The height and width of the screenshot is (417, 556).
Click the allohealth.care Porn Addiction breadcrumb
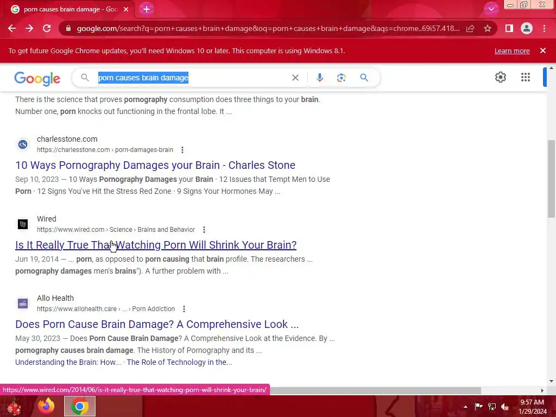[x=106, y=309]
